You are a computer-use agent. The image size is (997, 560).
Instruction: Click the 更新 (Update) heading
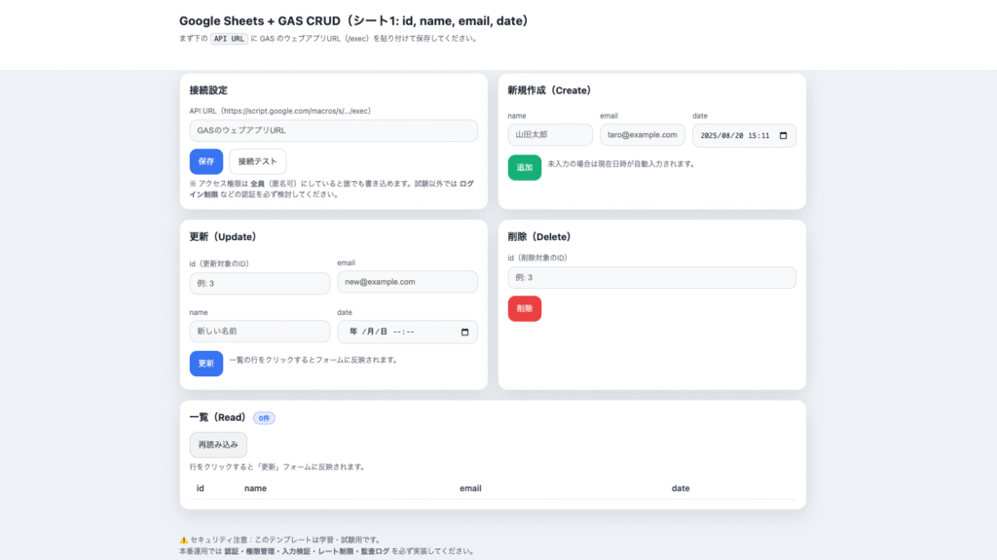click(x=223, y=237)
